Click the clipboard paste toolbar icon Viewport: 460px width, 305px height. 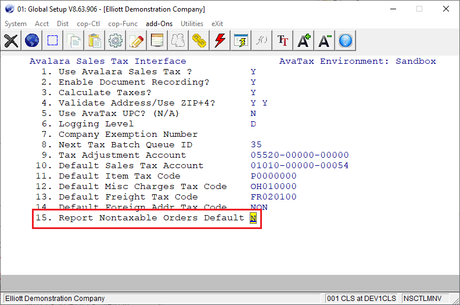pos(95,40)
